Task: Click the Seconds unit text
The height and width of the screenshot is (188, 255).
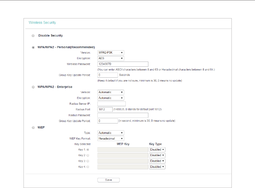Action: (125, 75)
